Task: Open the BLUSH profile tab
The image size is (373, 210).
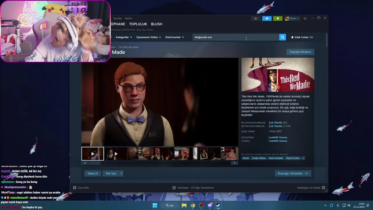Action: 156,24
